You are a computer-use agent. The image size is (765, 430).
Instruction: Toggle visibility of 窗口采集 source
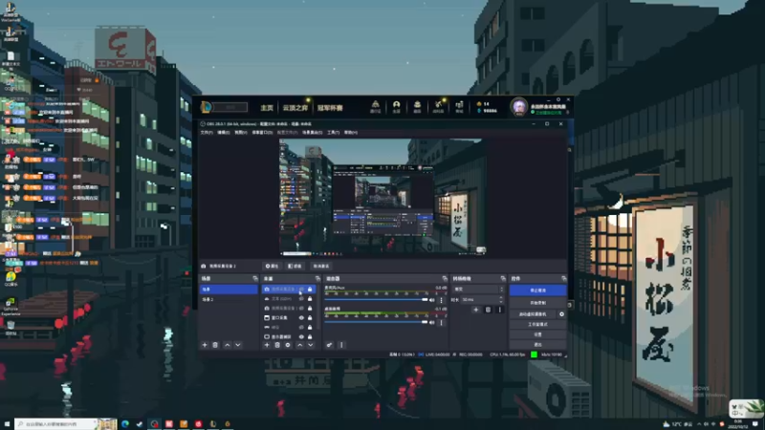point(301,318)
